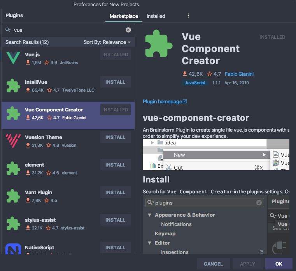Image resolution: width=296 pixels, height=271 pixels.
Task: Click the stylus-assist puzzle icon
Action: 13,224
